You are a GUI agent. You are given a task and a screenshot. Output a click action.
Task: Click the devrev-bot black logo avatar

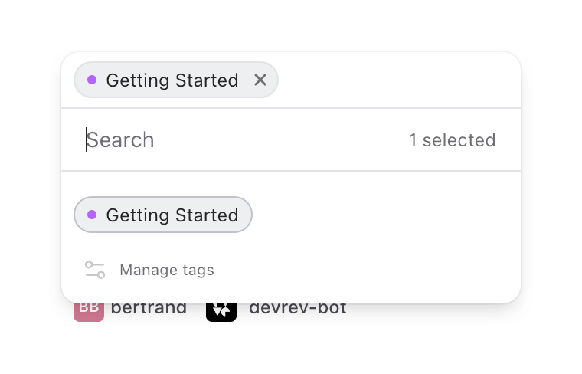coord(221,310)
